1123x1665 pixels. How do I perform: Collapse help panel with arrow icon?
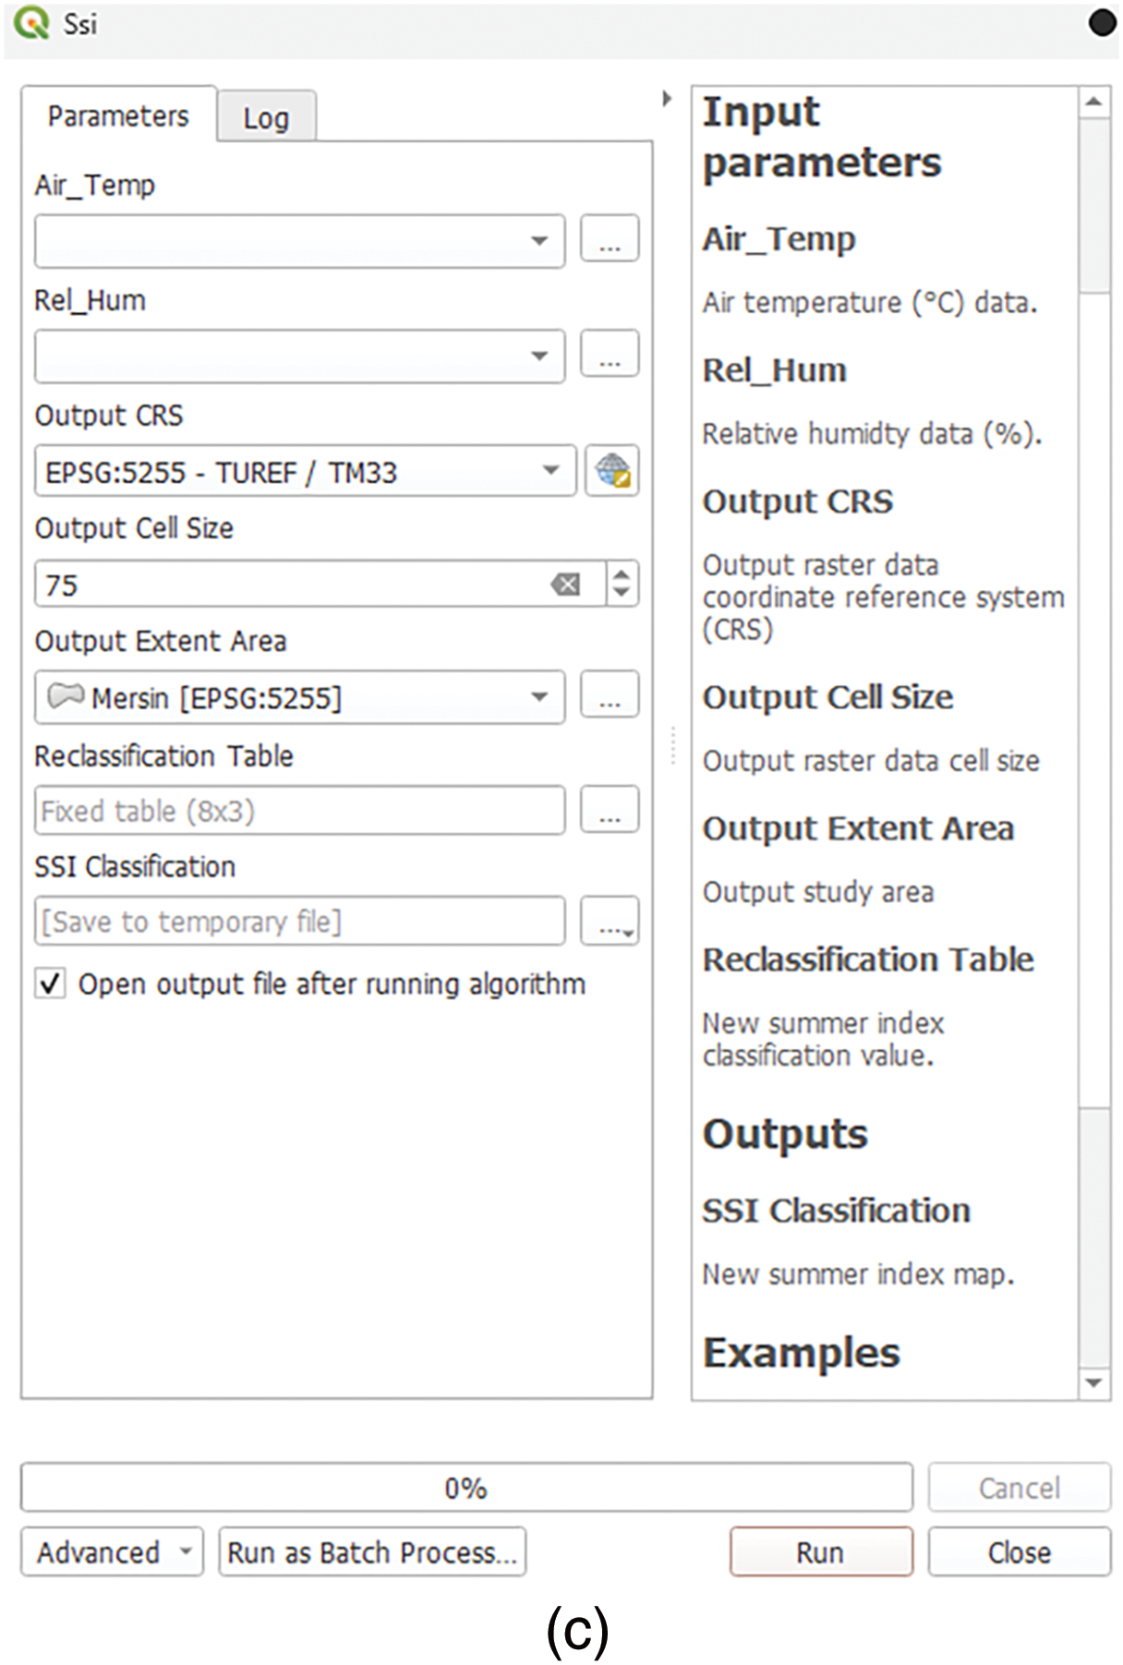pos(667,99)
